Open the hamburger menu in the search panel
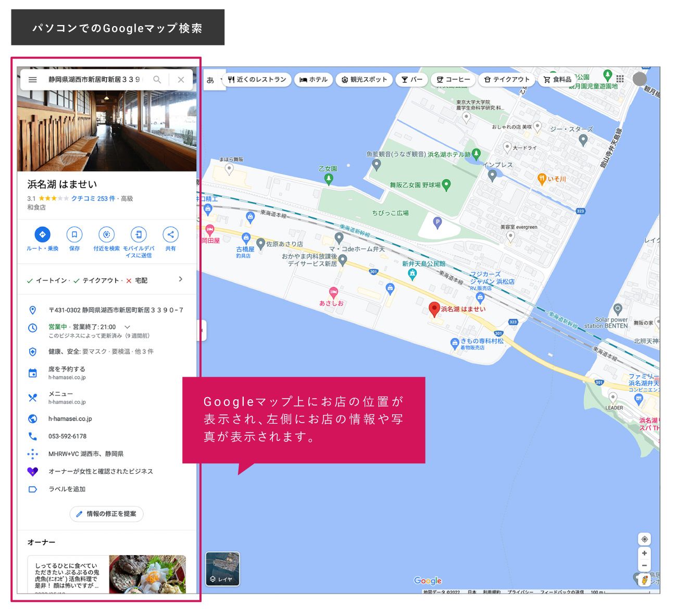The image size is (677, 615). point(32,80)
